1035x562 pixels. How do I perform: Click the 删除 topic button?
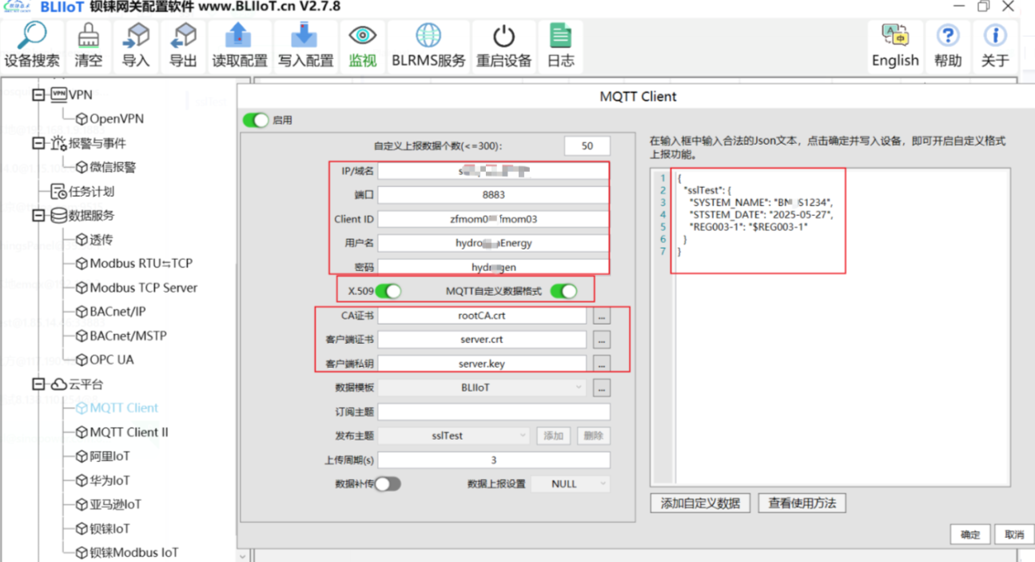point(594,436)
